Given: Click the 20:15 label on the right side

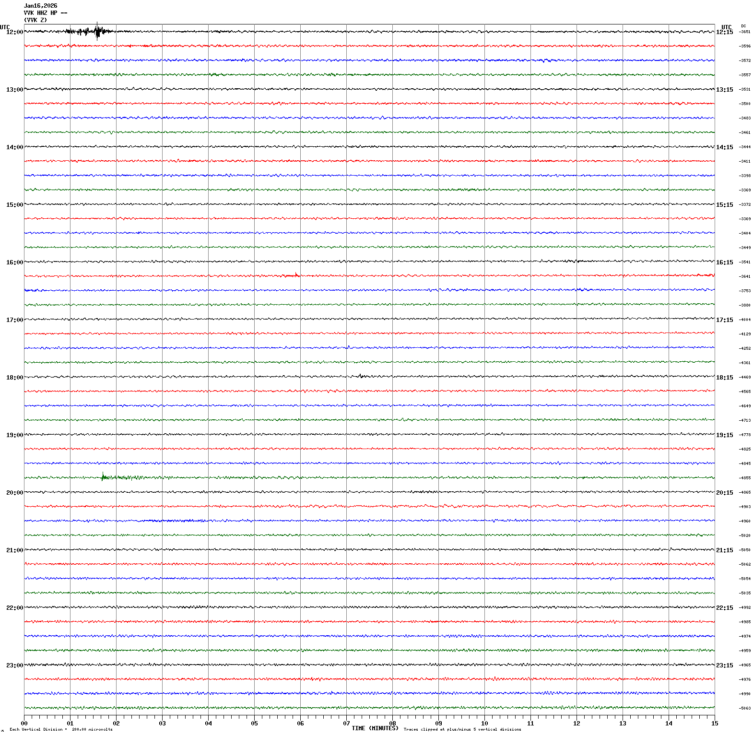Looking at the screenshot, I should pyautogui.click(x=724, y=493).
